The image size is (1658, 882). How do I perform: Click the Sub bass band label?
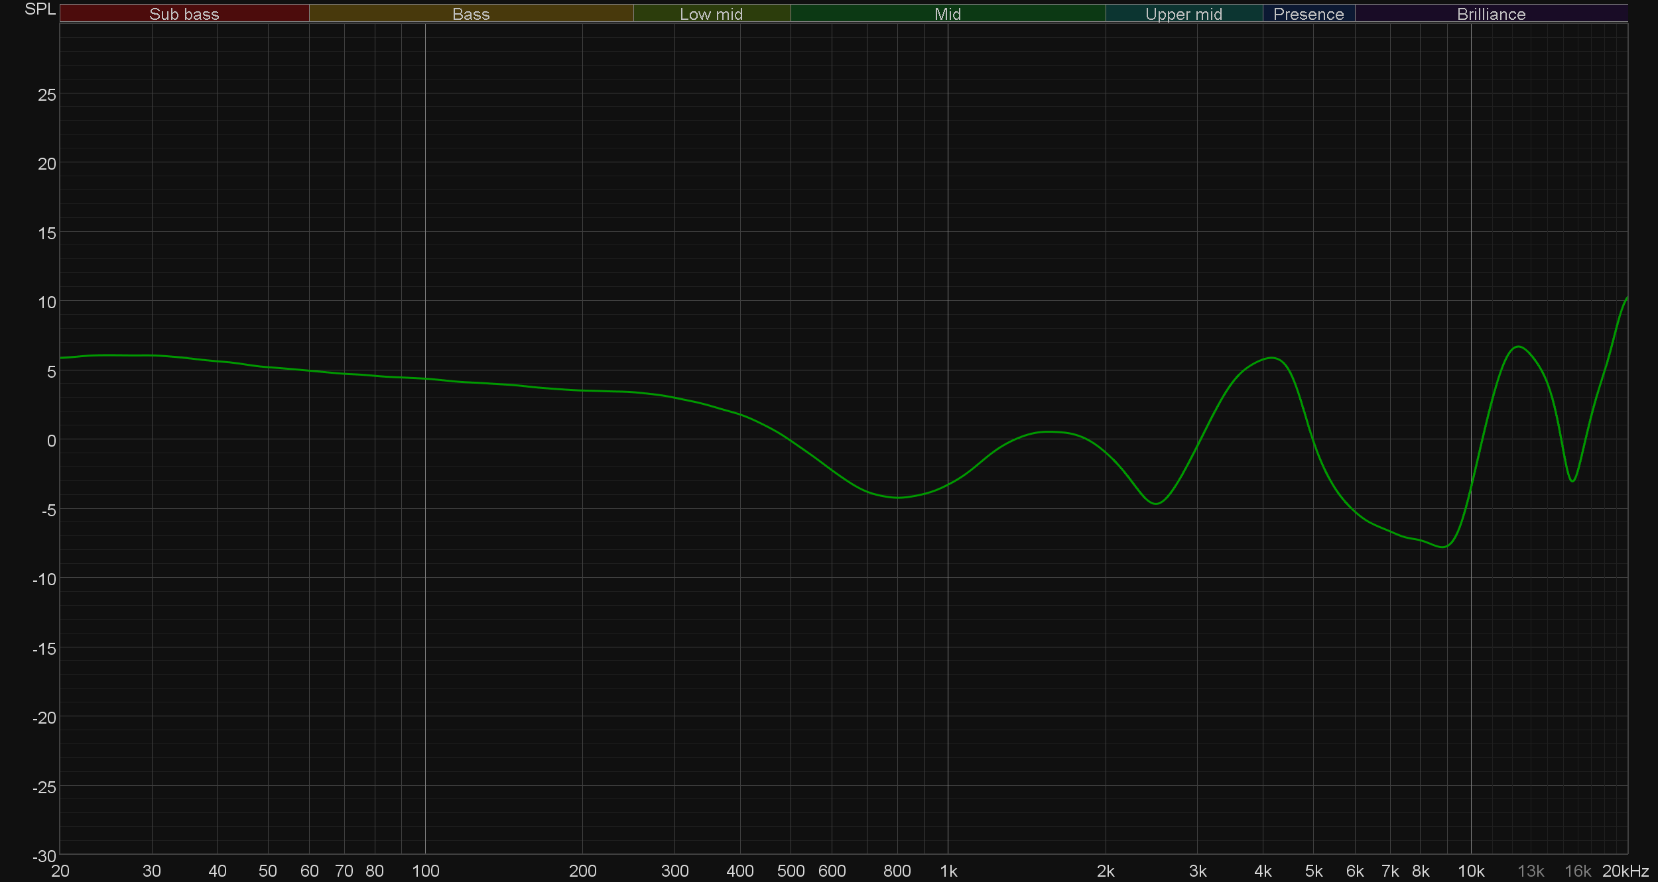click(184, 14)
